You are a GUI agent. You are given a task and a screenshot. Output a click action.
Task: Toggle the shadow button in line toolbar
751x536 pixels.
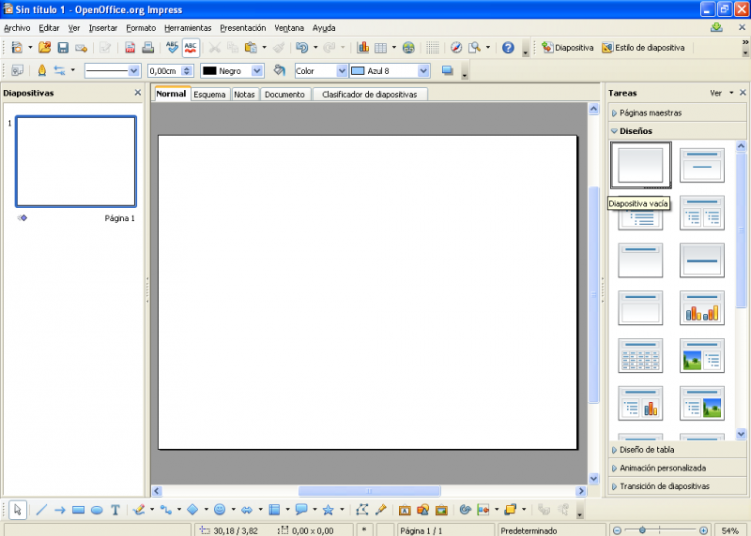(447, 71)
